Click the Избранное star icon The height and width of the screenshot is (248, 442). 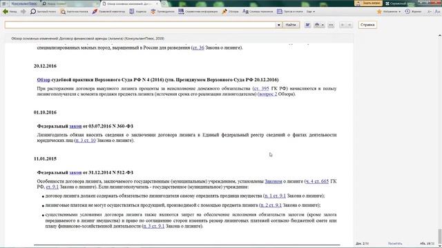379,12
